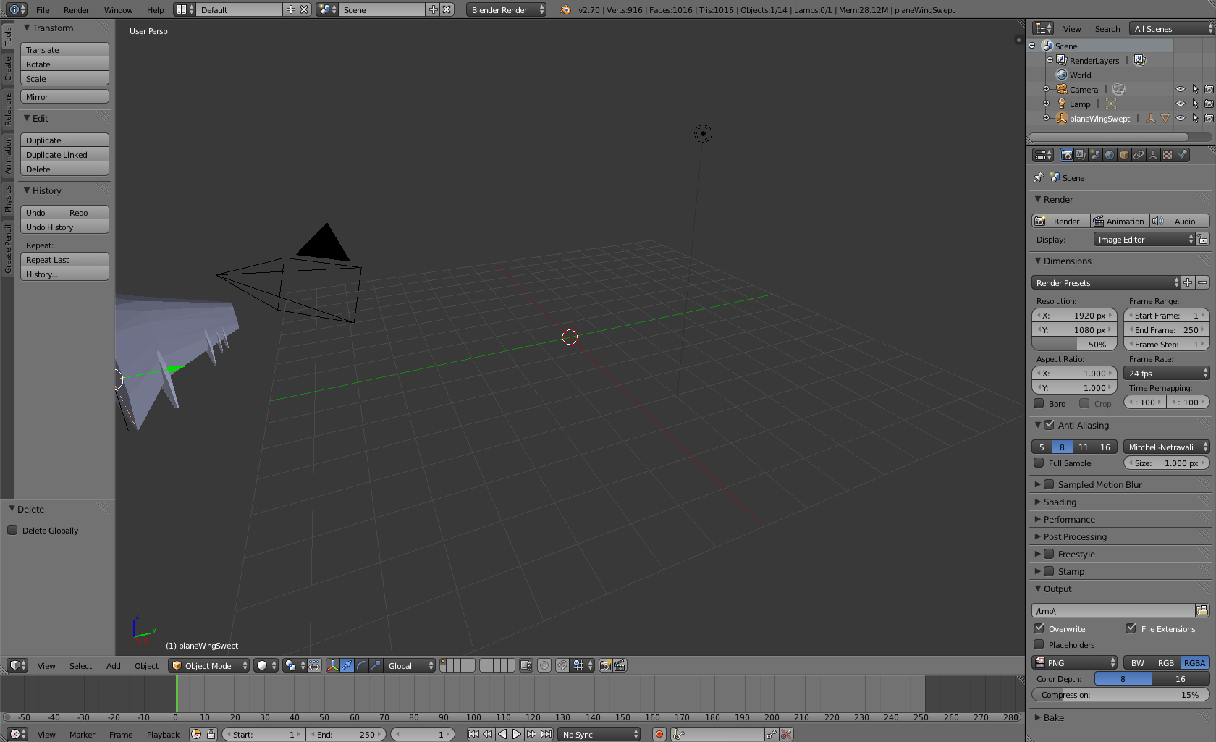Screen dimensions: 1216x742
Task: Switch to the Physics properties tab icon
Action: (1182, 155)
